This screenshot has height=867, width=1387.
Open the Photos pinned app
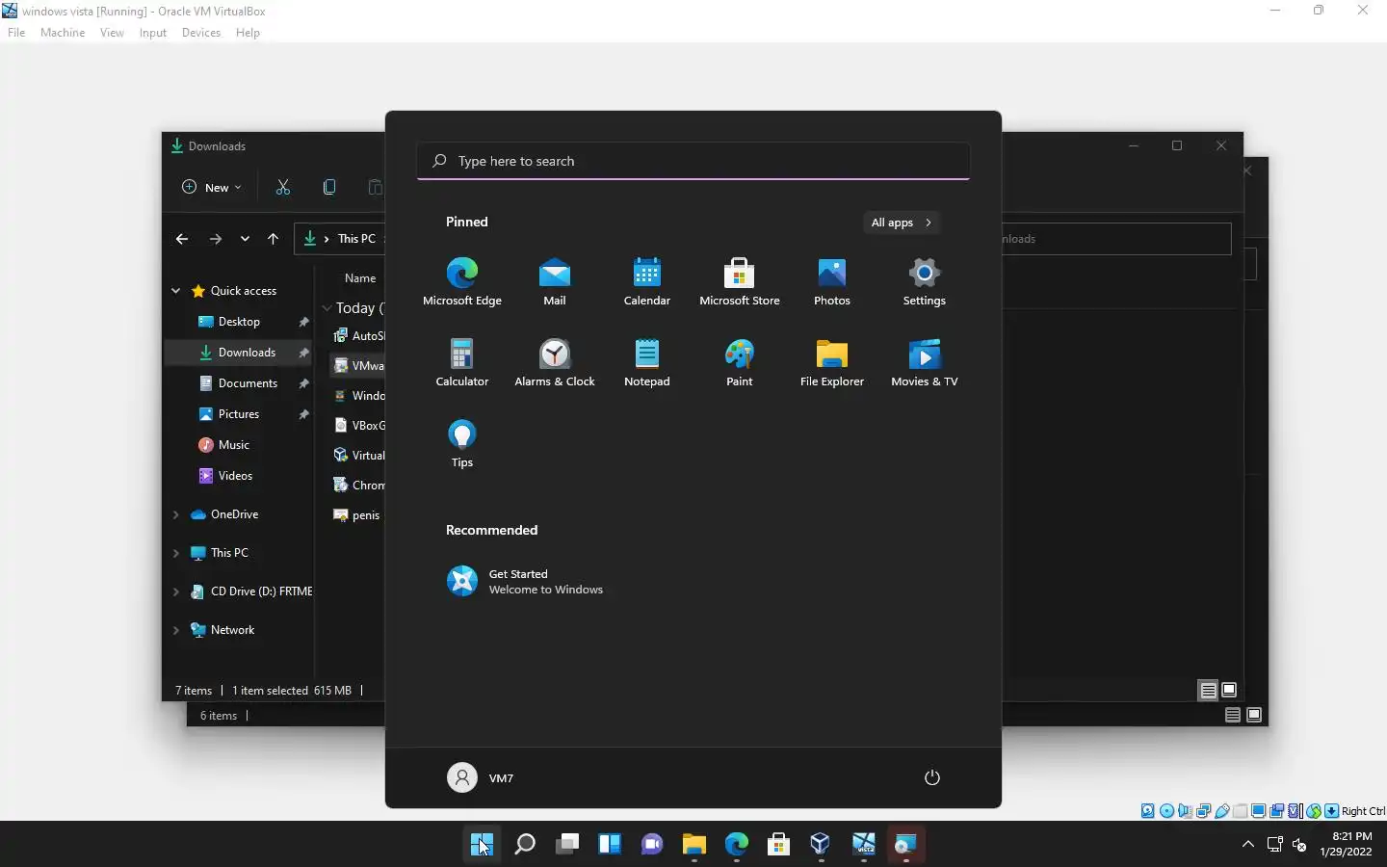pyautogui.click(x=832, y=281)
